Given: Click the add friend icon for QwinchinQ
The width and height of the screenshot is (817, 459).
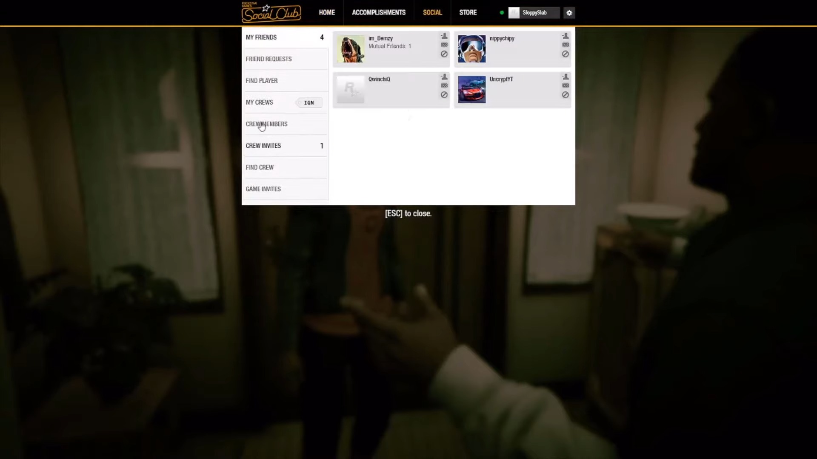Looking at the screenshot, I should tap(444, 76).
